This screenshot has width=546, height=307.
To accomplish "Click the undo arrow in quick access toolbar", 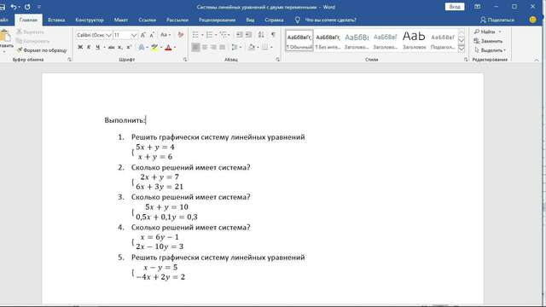I will pyautogui.click(x=14, y=7).
